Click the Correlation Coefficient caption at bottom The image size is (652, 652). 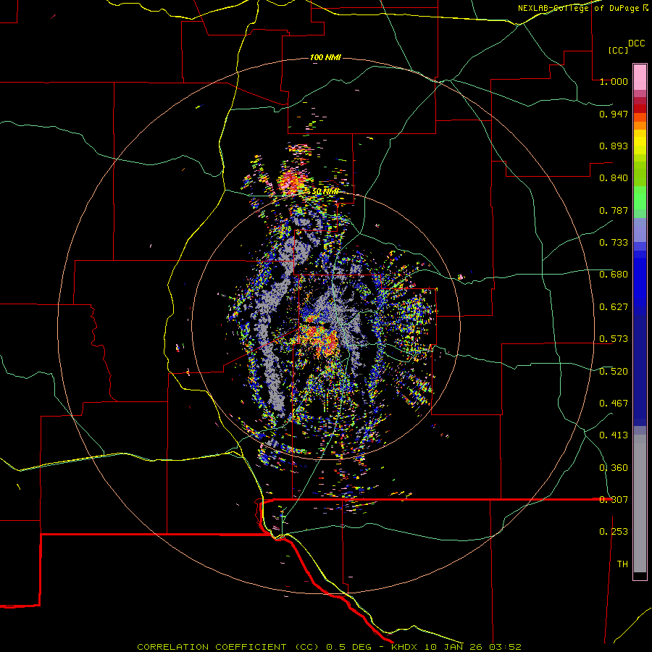coord(329,647)
